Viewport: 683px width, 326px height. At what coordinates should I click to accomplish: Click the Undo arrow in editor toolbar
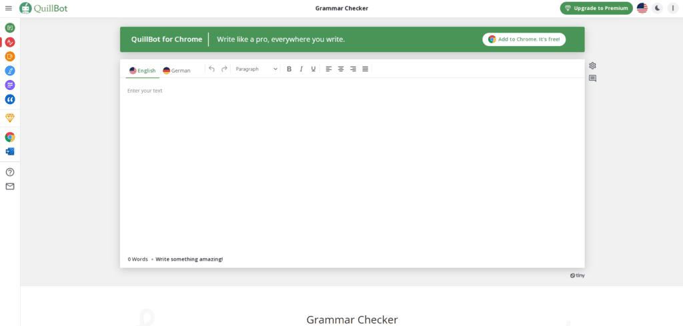point(211,69)
